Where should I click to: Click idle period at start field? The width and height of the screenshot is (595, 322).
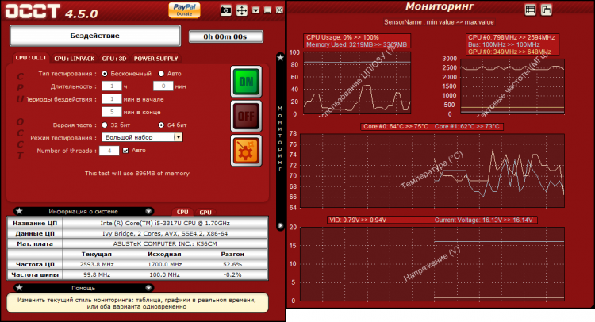(x=112, y=99)
